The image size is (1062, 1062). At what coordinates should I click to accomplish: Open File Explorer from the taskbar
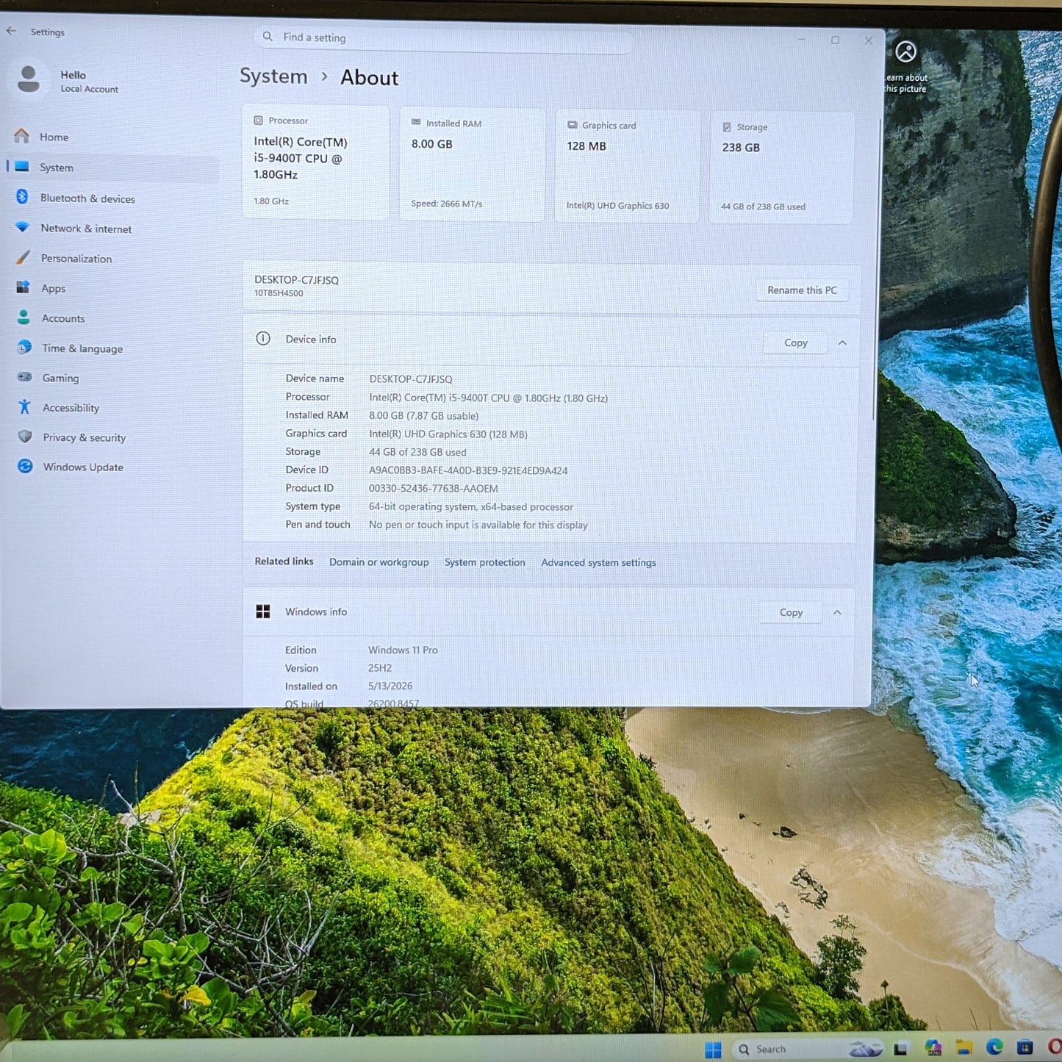pyautogui.click(x=964, y=1047)
